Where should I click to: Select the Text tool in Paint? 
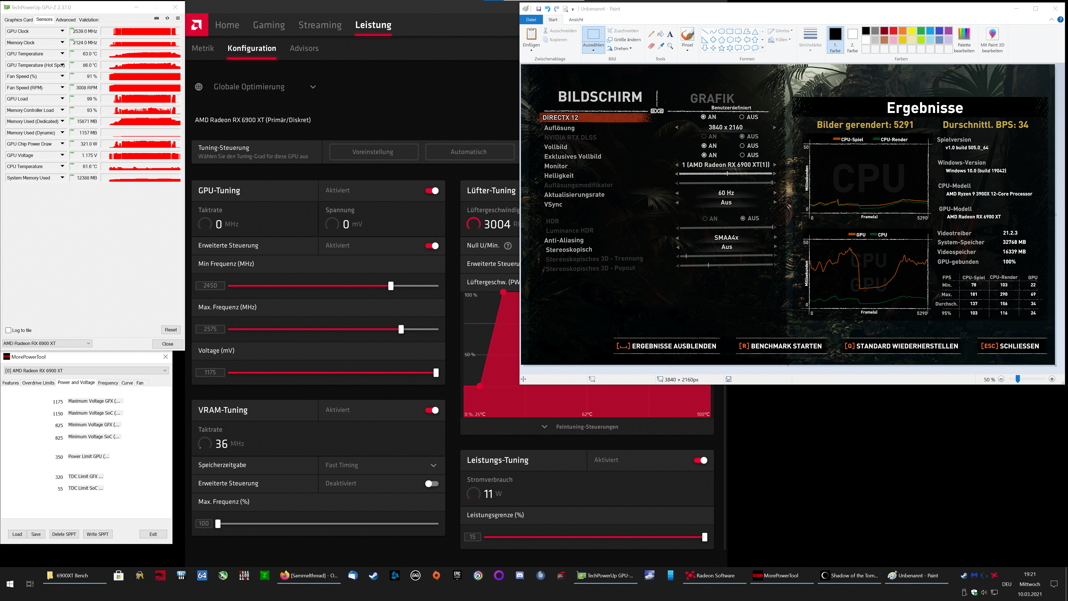coord(670,35)
